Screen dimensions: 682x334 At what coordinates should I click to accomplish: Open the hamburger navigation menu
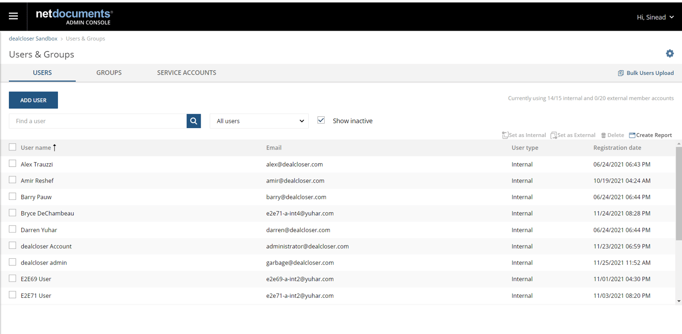coord(13,16)
